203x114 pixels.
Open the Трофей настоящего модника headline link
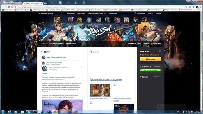(106, 79)
